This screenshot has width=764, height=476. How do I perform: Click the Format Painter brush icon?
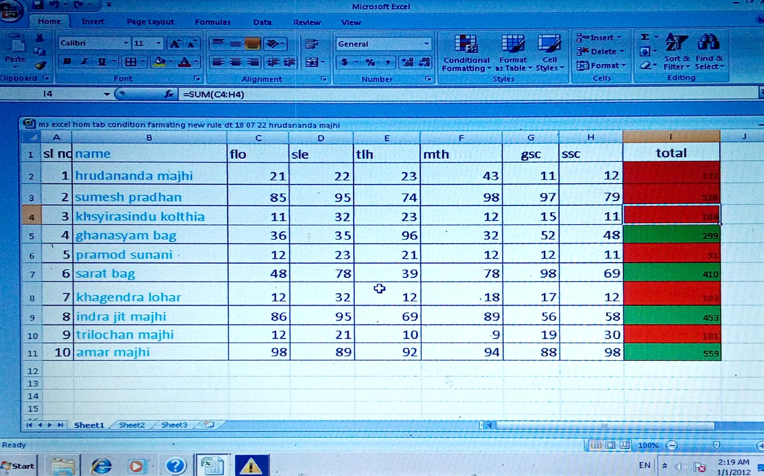pos(40,65)
